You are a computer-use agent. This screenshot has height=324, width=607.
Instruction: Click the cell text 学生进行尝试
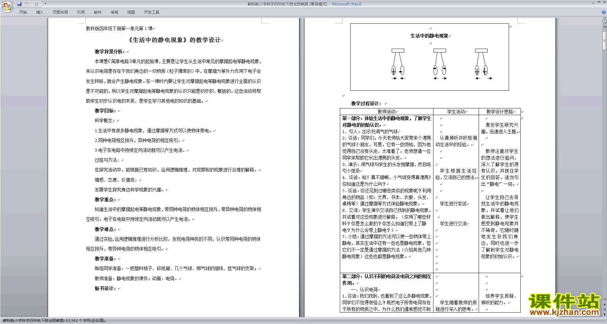[x=453, y=204]
